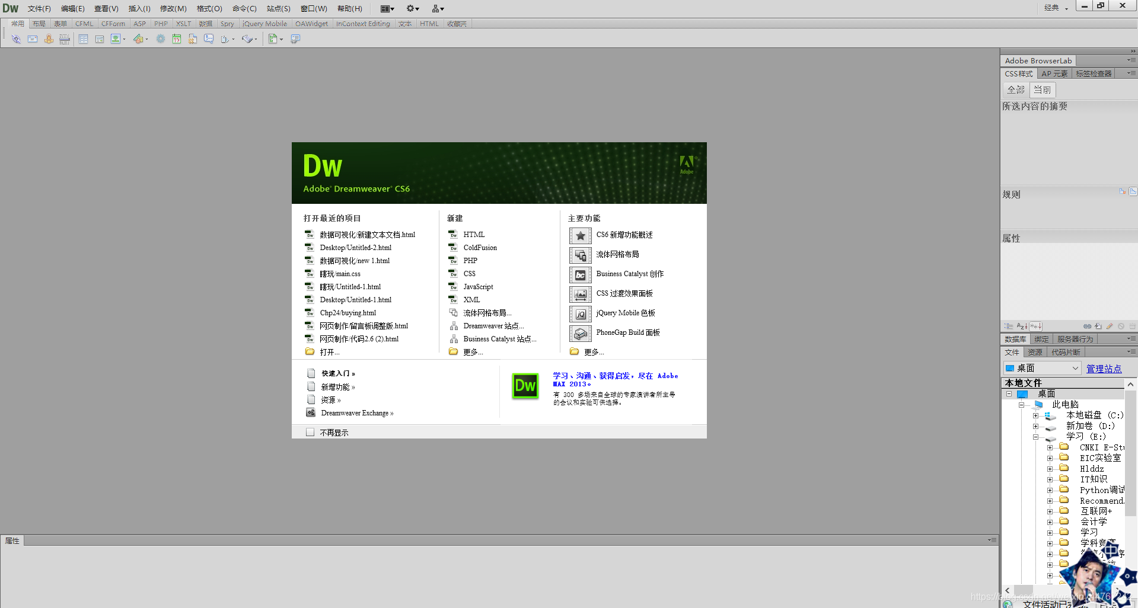Expand 本地磁盘 (C:) tree node
Image resolution: width=1138 pixels, height=608 pixels.
pyautogui.click(x=1035, y=415)
